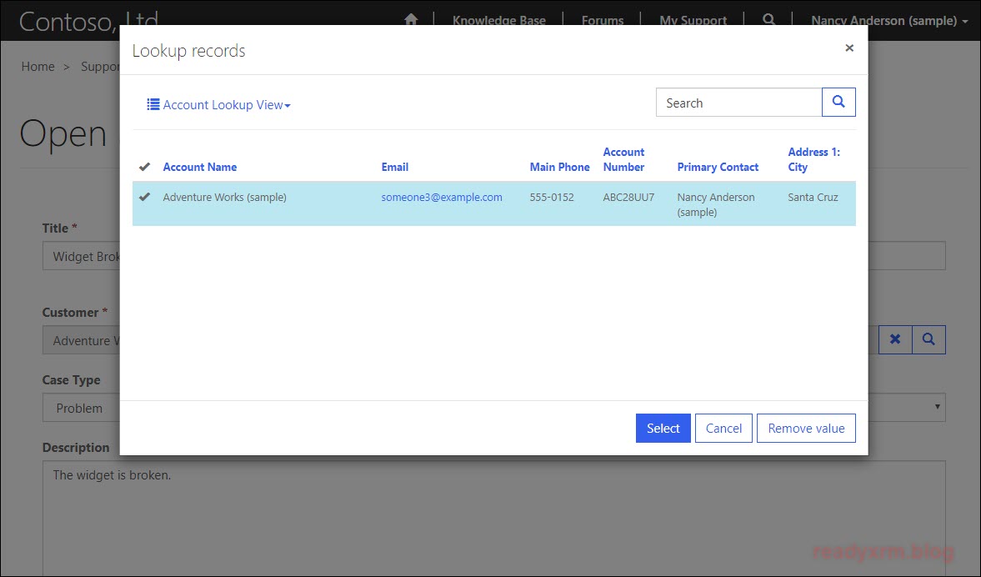Open the someone3@example.com email link
This screenshot has width=981, height=577.
click(x=442, y=198)
